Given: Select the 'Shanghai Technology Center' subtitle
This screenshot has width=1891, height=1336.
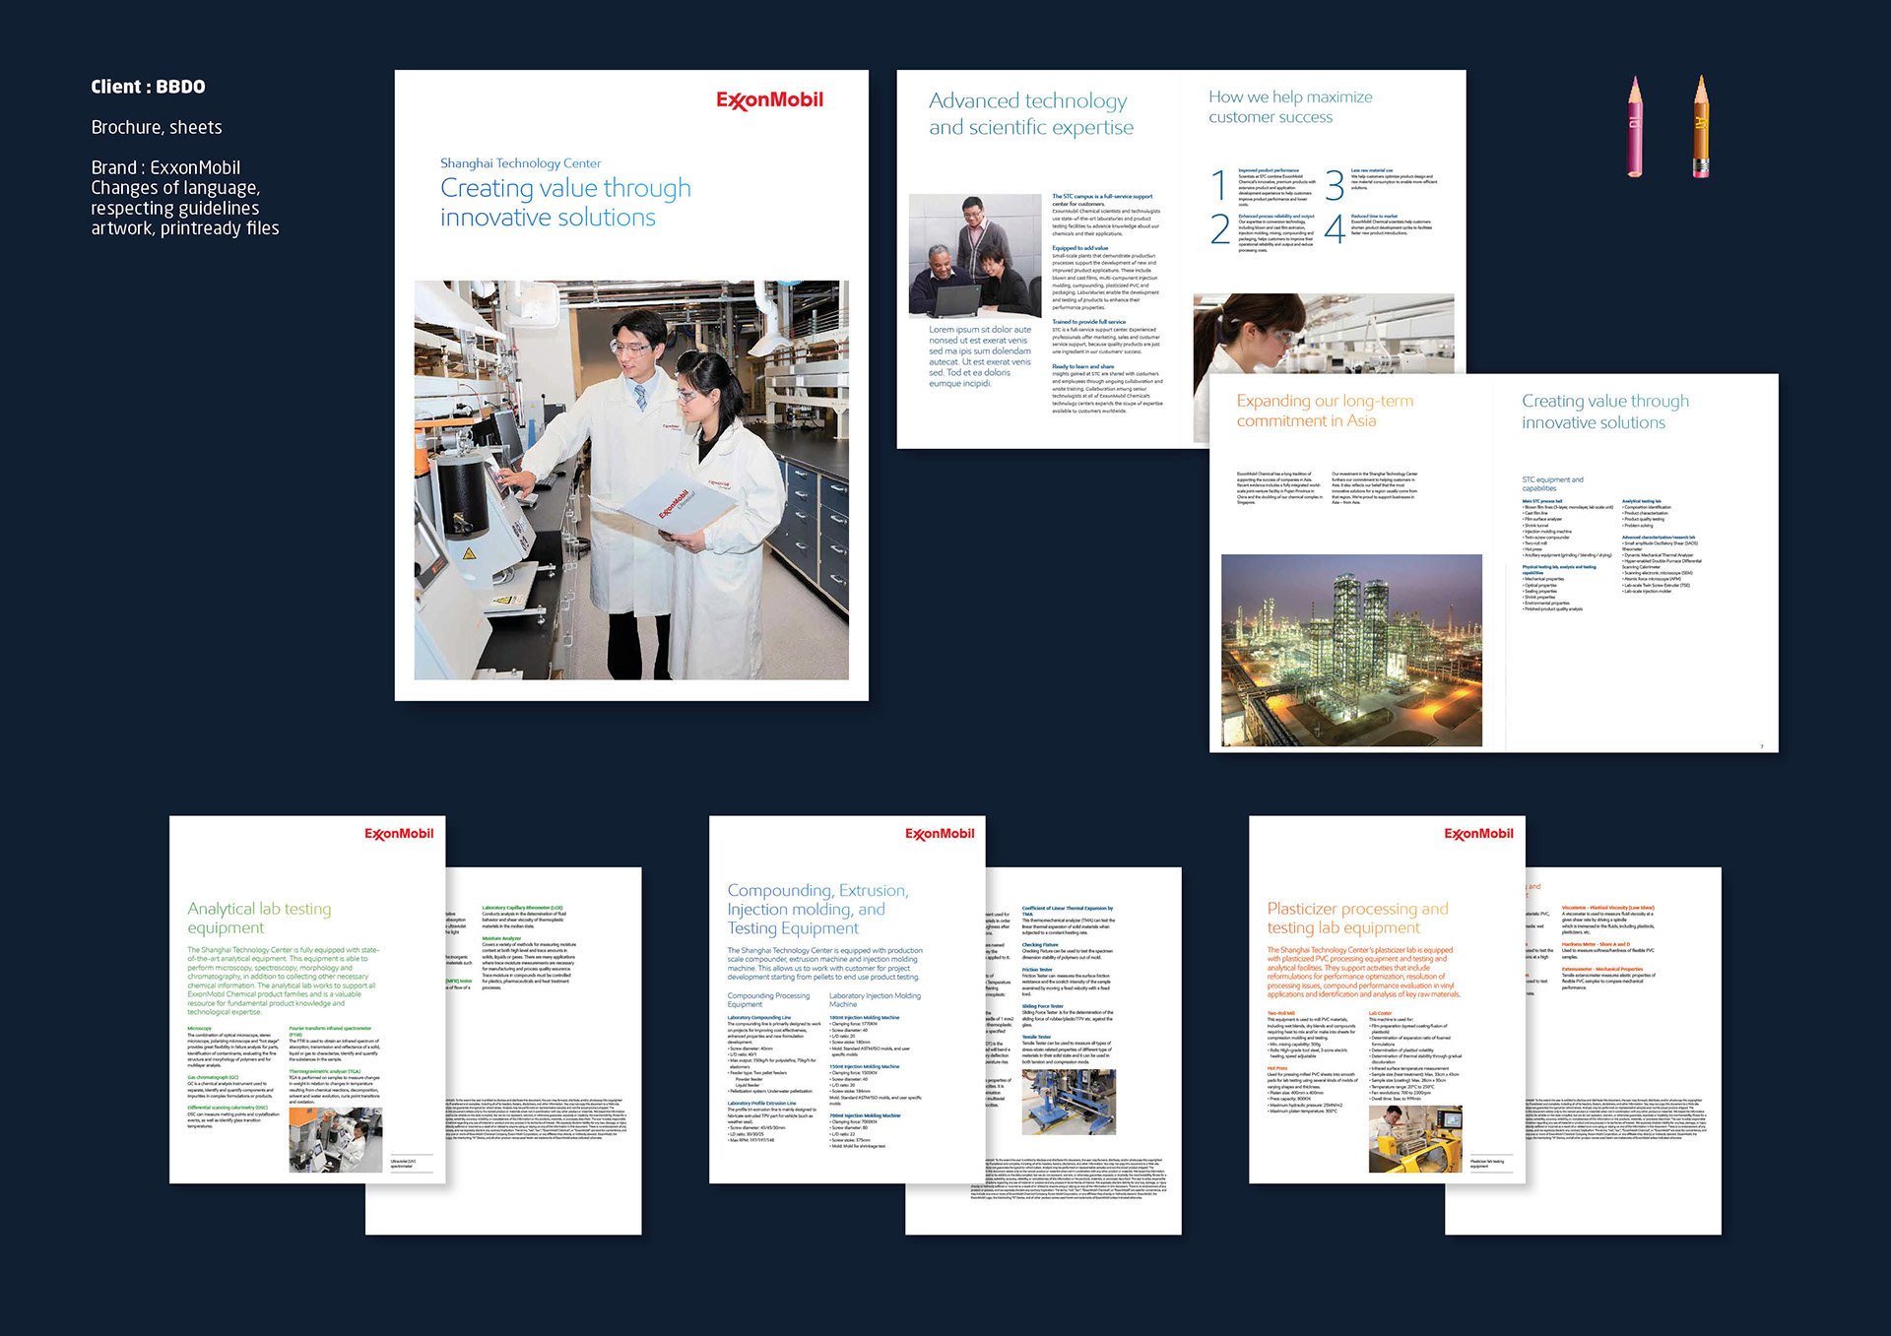Looking at the screenshot, I should pos(520,163).
